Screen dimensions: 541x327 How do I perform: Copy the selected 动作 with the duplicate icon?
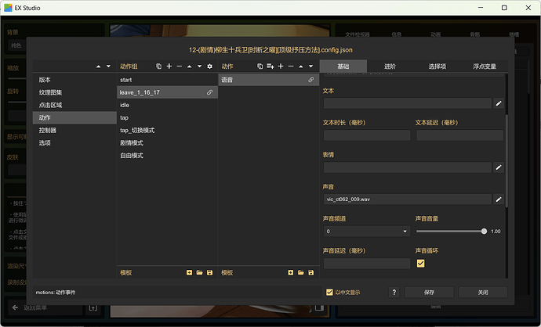260,66
